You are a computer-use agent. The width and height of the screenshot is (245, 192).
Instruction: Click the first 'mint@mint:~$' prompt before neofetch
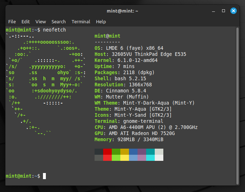pyautogui.click(x=23, y=30)
